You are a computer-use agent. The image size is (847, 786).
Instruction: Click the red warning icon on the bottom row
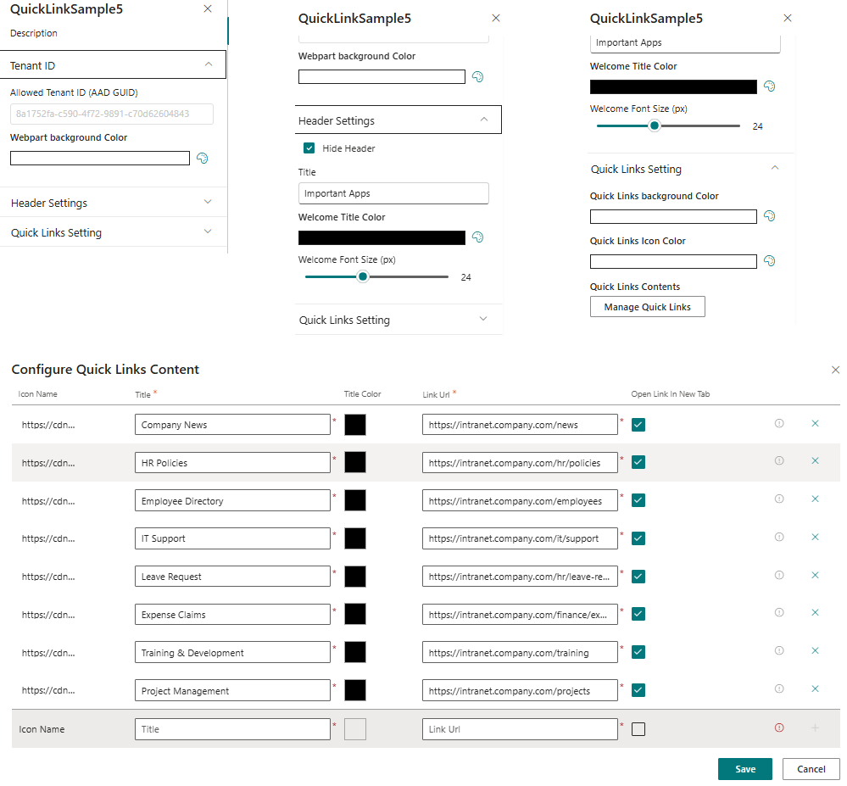pos(779,728)
